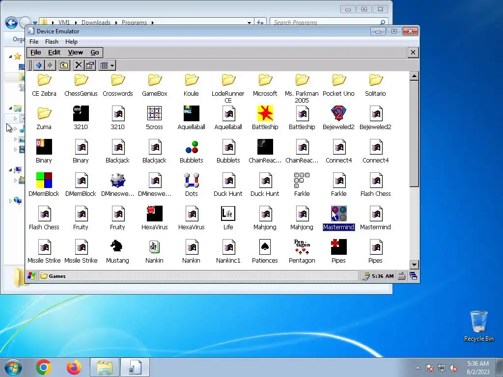Click the CE show desktop tray icon
Screen dimensions: 503x377
click(413, 276)
